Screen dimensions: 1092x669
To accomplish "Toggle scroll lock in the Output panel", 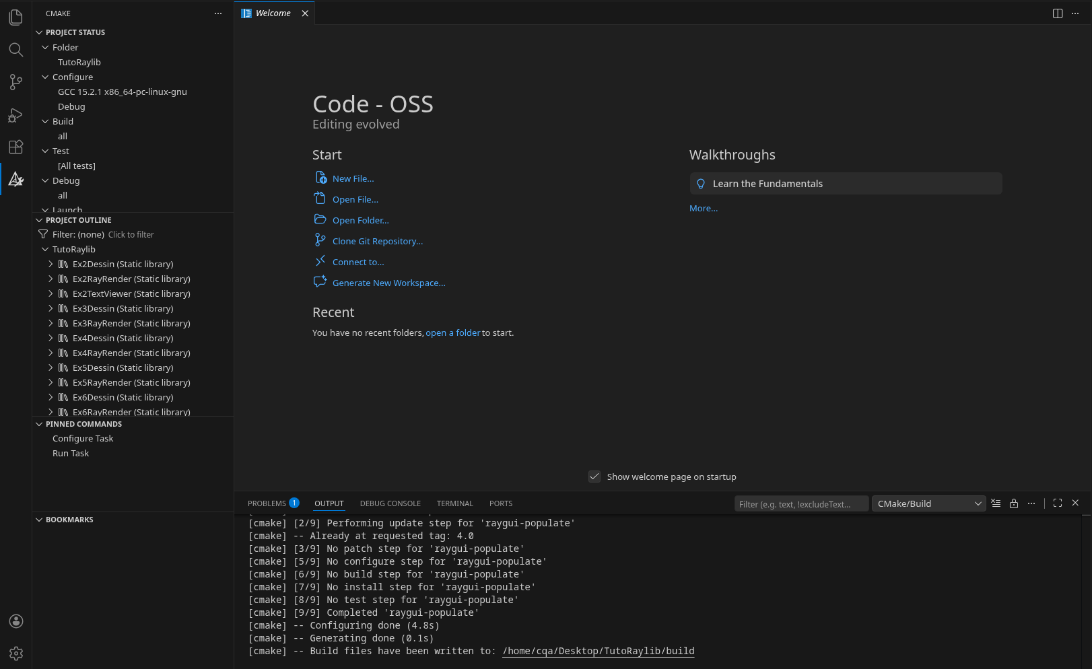I will tap(1014, 503).
